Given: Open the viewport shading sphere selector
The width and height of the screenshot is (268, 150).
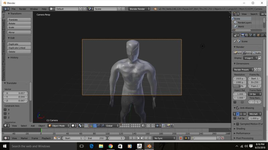Looking at the screenshot, I should coord(74,126).
